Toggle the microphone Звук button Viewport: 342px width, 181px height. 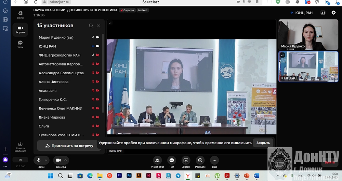pyautogui.click(x=39, y=160)
